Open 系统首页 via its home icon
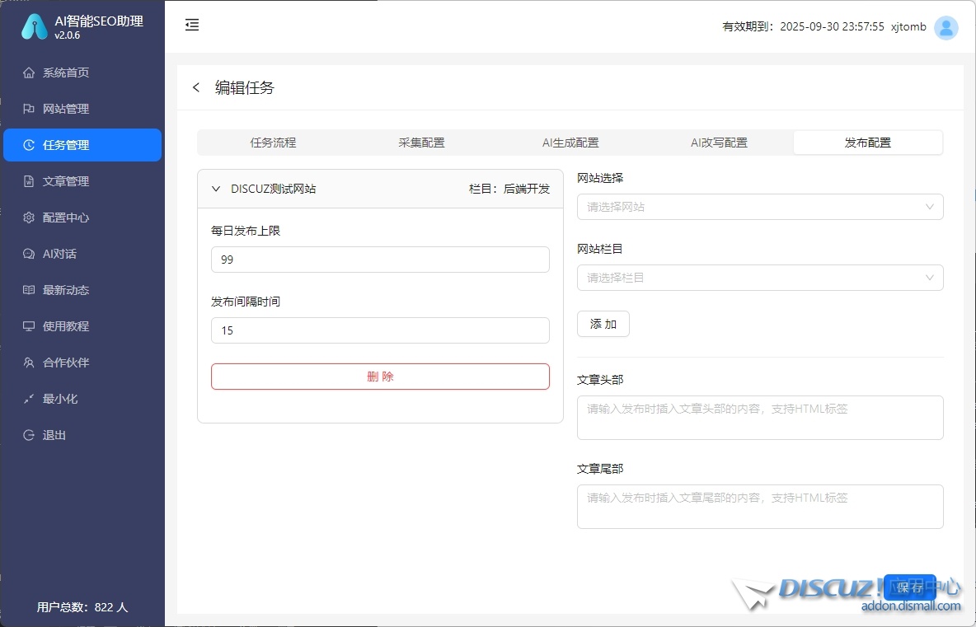Viewport: 976px width, 627px height. [x=29, y=73]
